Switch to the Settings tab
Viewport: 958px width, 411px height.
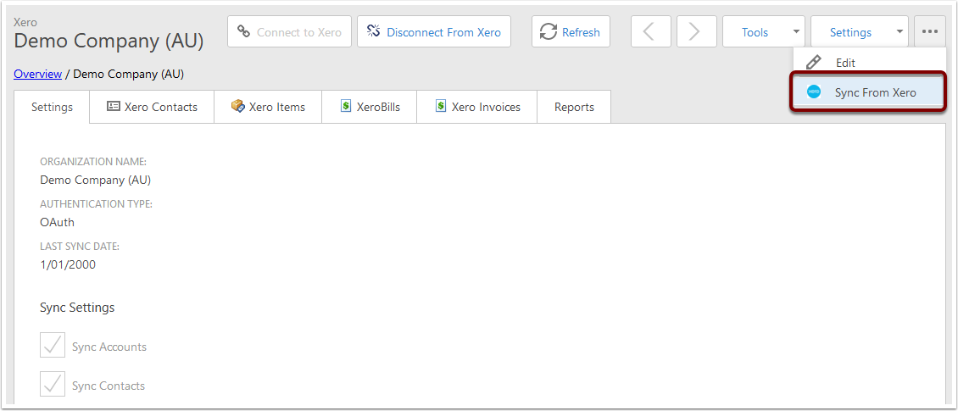click(52, 107)
